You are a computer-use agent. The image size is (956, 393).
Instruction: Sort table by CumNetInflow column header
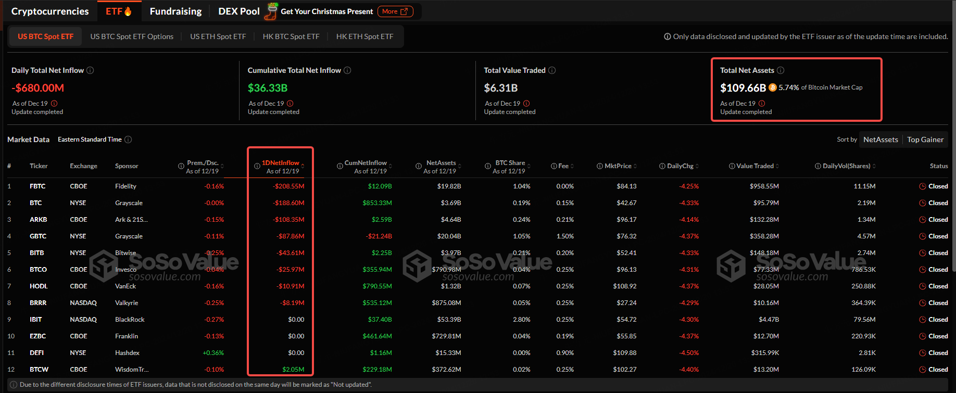click(x=366, y=163)
